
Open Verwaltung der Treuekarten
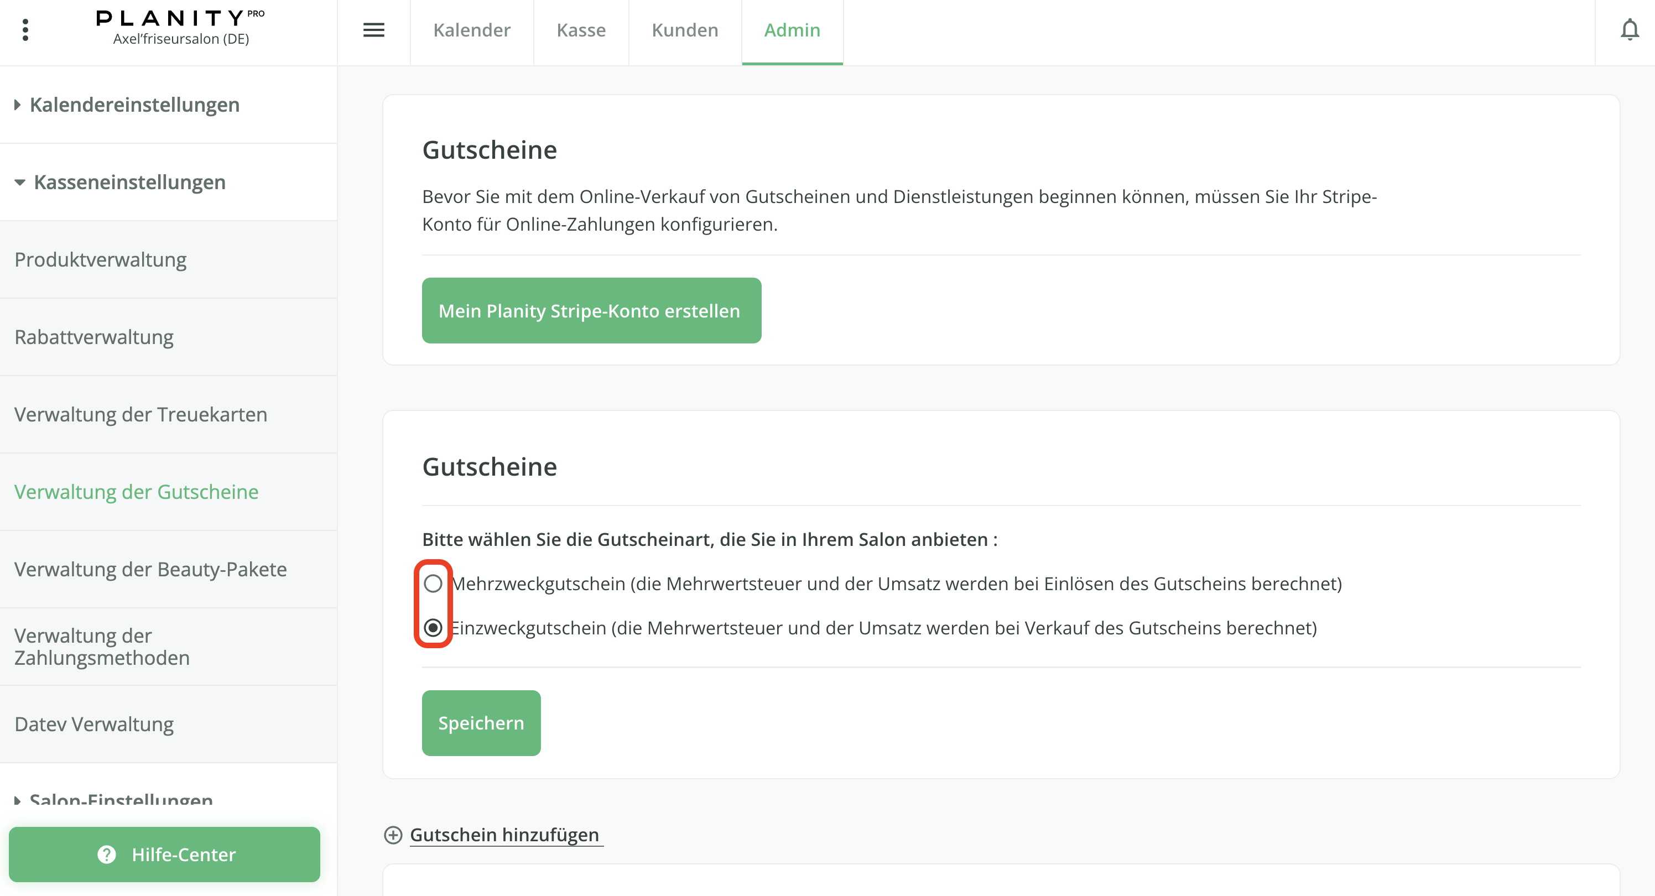pyautogui.click(x=140, y=414)
